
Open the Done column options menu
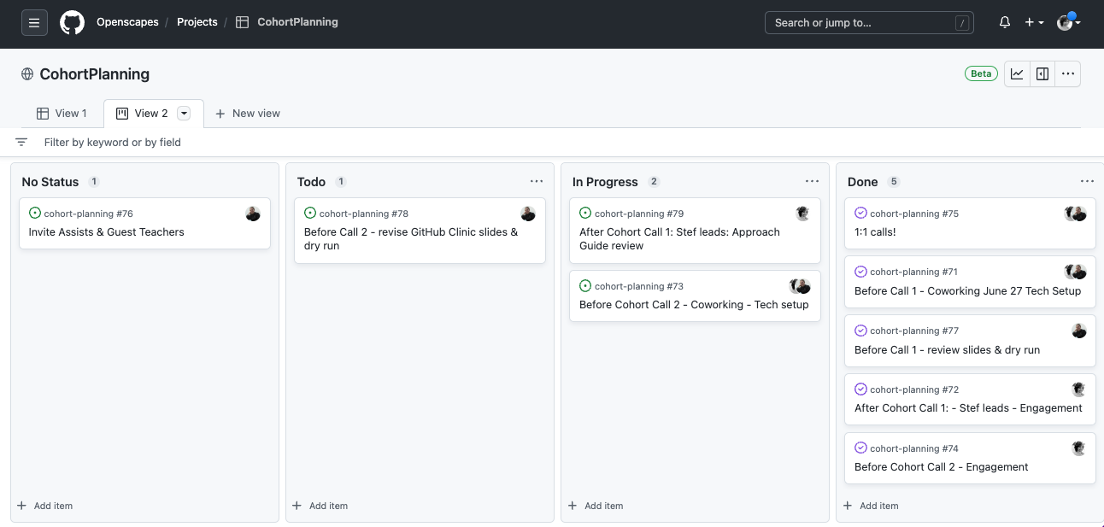point(1087,181)
